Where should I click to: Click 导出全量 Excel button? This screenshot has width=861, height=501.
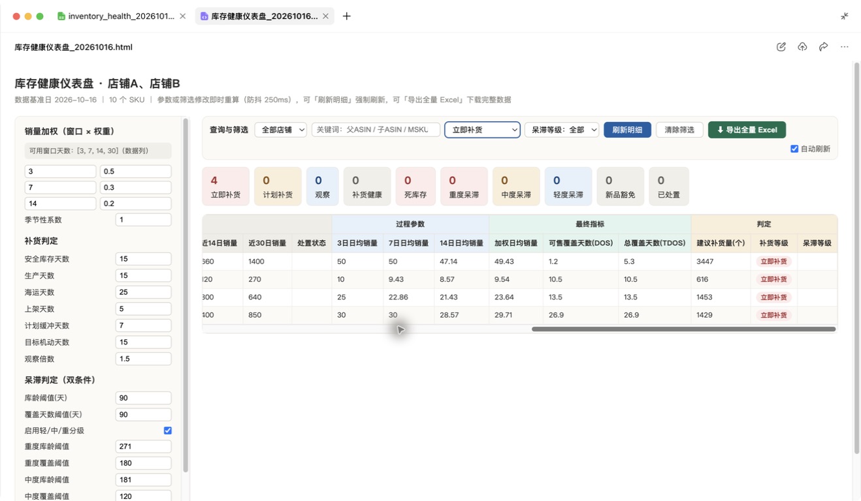pos(747,130)
